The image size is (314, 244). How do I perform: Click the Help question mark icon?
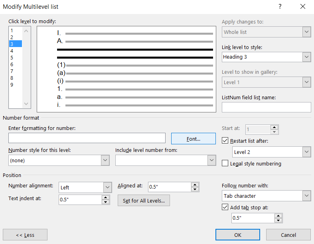tap(280, 6)
